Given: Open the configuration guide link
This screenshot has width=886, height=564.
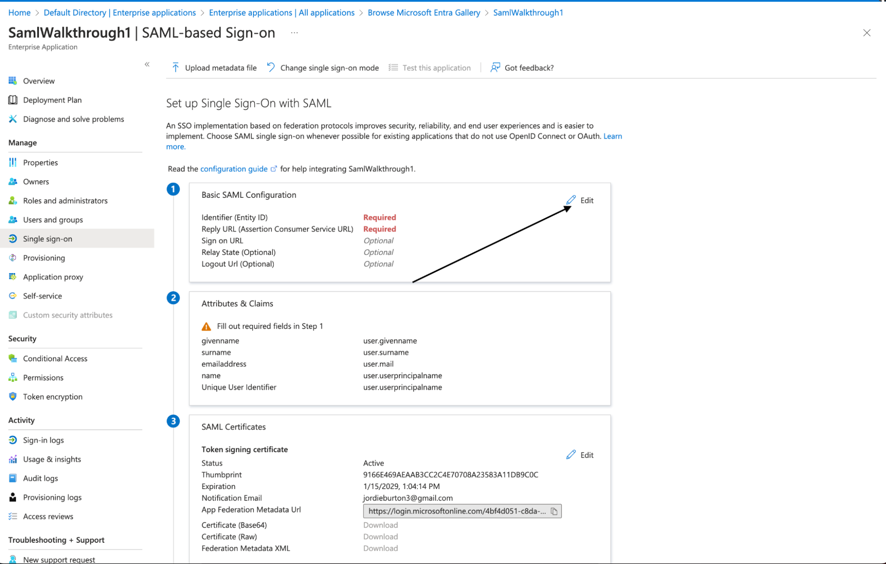Looking at the screenshot, I should (x=234, y=169).
